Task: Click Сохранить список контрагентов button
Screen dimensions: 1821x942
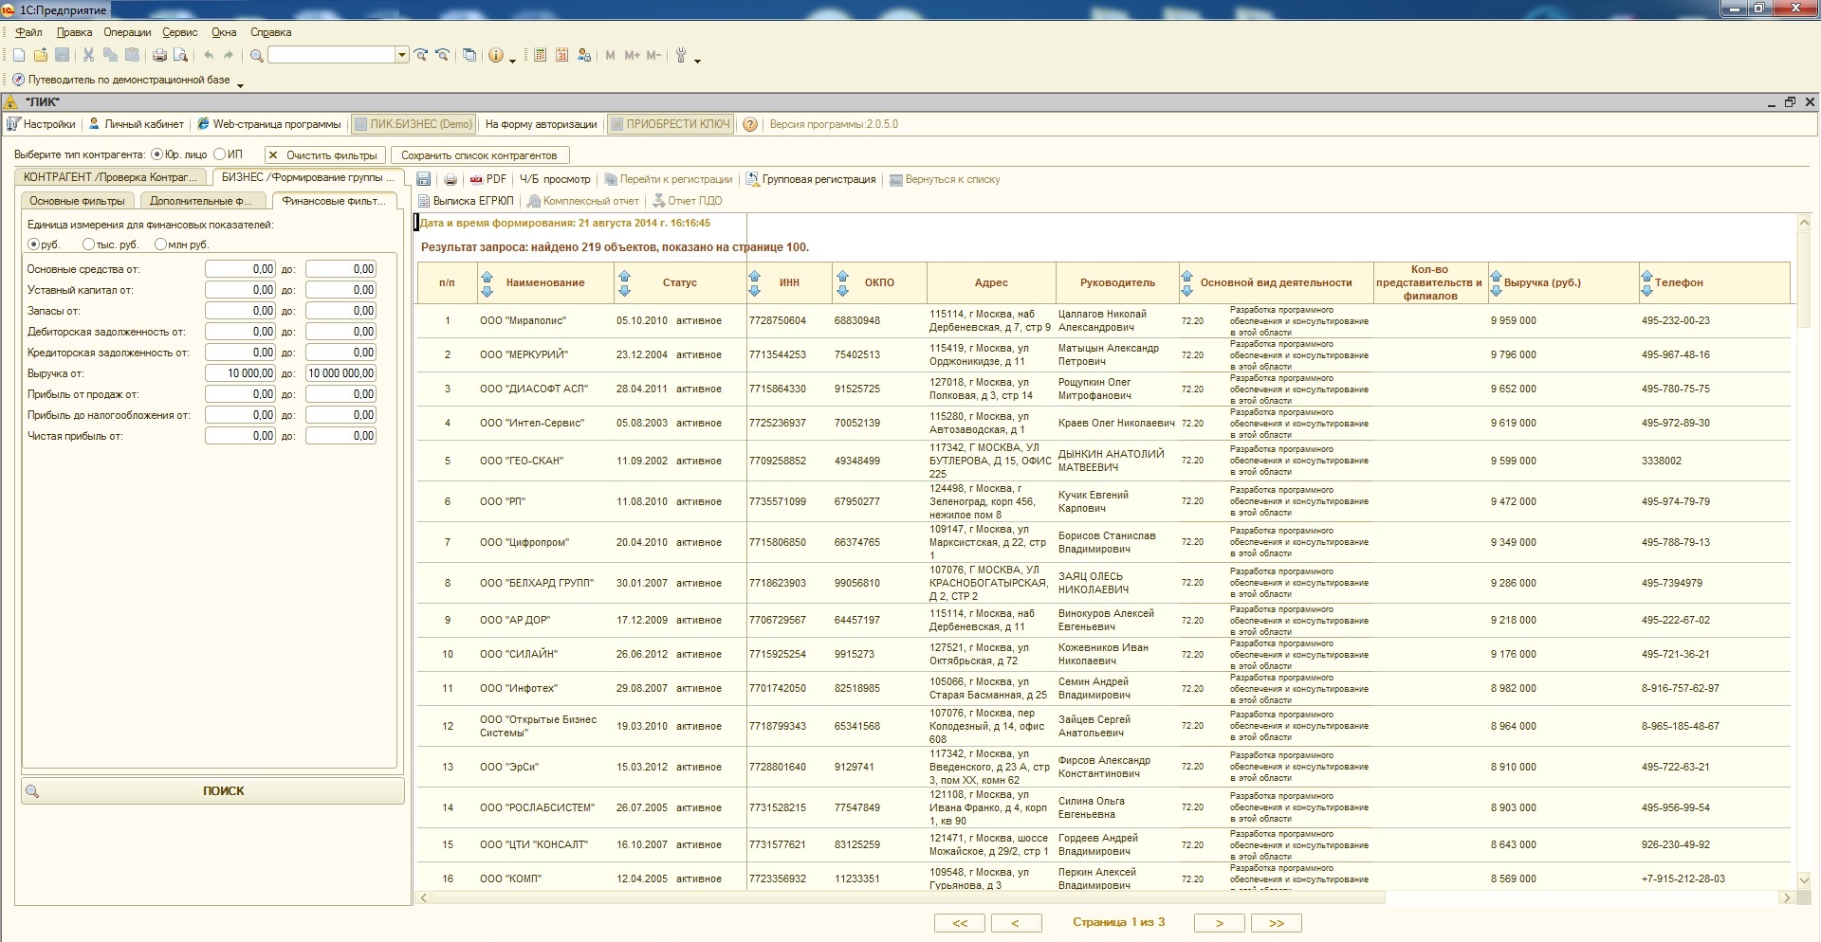Action: pos(480,155)
